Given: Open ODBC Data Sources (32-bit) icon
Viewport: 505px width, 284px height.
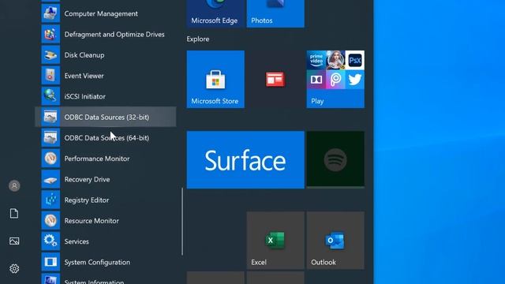Looking at the screenshot, I should (x=50, y=118).
